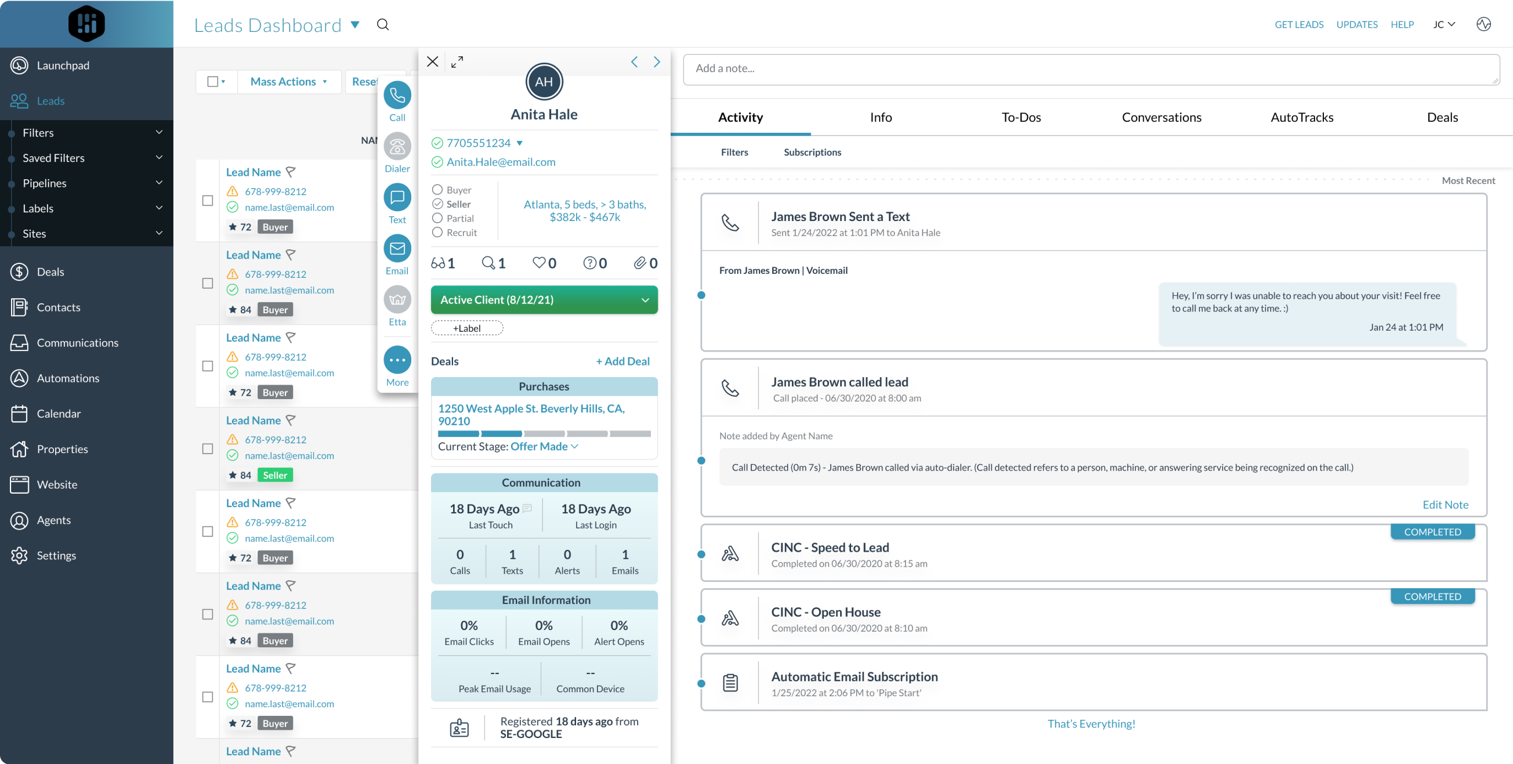Open the Email action icon
Image resolution: width=1513 pixels, height=764 pixels.
[x=397, y=248]
